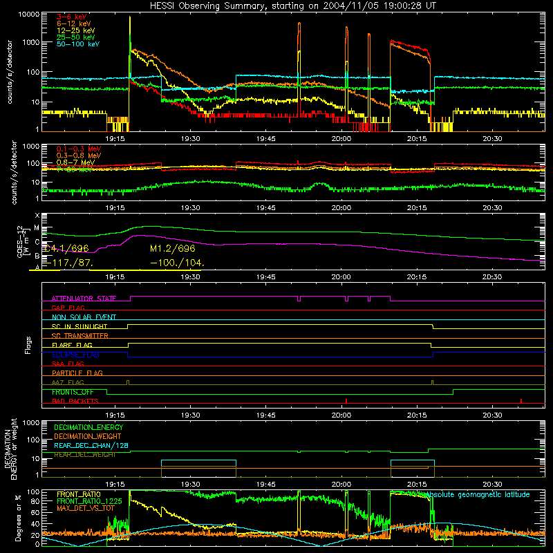The width and height of the screenshot is (553, 553).
Task: Click "19:15" tick under the top keV panel
Action: click(115, 139)
